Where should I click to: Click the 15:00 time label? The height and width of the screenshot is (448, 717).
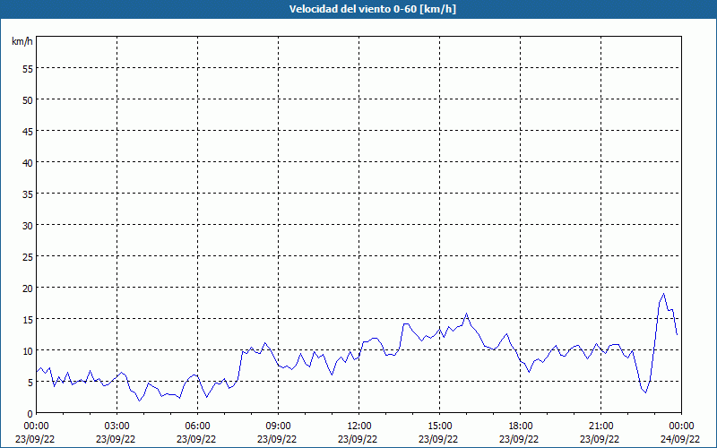(x=439, y=426)
